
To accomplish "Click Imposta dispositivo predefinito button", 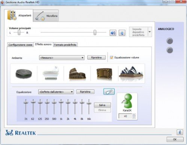I will tap(138, 32).
